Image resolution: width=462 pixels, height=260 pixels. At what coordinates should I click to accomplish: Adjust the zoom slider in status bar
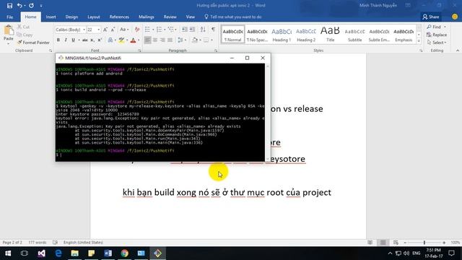click(424, 243)
